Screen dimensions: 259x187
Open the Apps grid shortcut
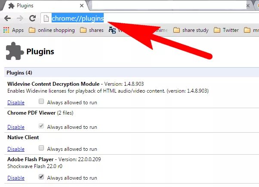[x=13, y=30]
